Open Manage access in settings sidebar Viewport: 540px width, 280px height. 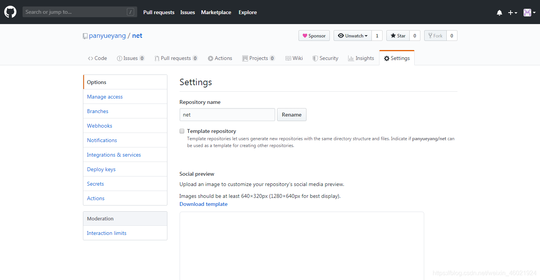click(125, 97)
